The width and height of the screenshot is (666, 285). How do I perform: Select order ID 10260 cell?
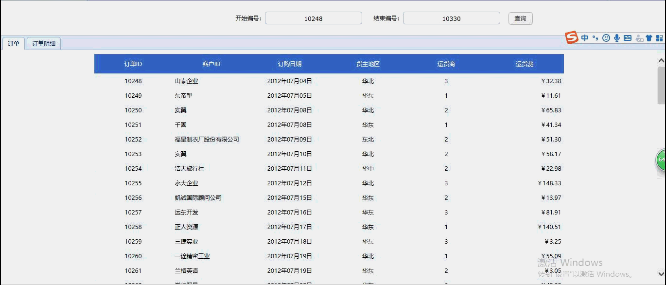[133, 256]
